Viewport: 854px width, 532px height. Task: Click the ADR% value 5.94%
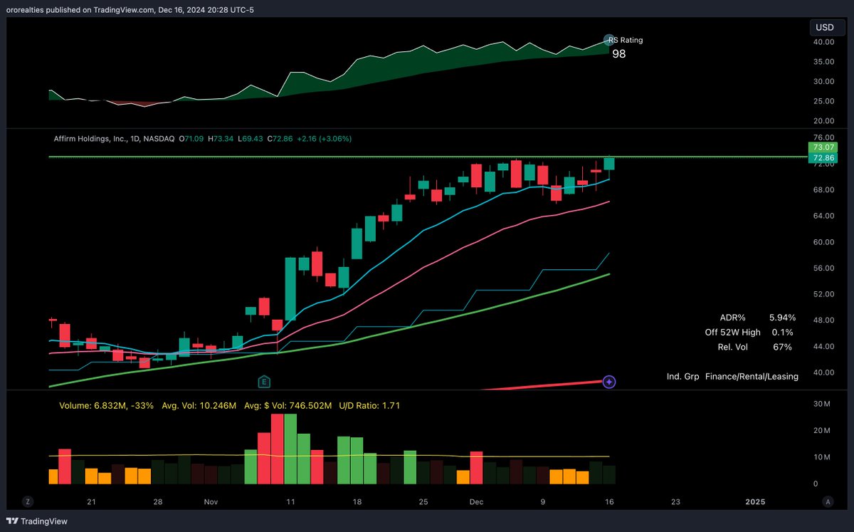click(782, 318)
